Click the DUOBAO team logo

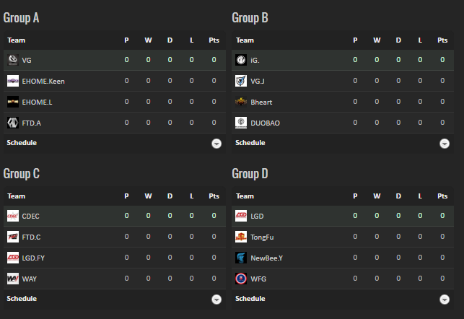(241, 123)
